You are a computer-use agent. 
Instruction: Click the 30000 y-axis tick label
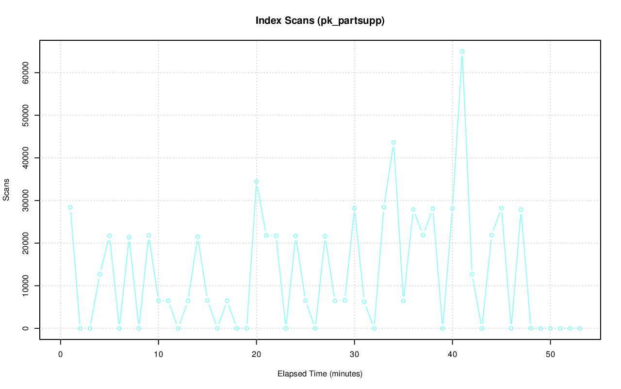point(26,201)
